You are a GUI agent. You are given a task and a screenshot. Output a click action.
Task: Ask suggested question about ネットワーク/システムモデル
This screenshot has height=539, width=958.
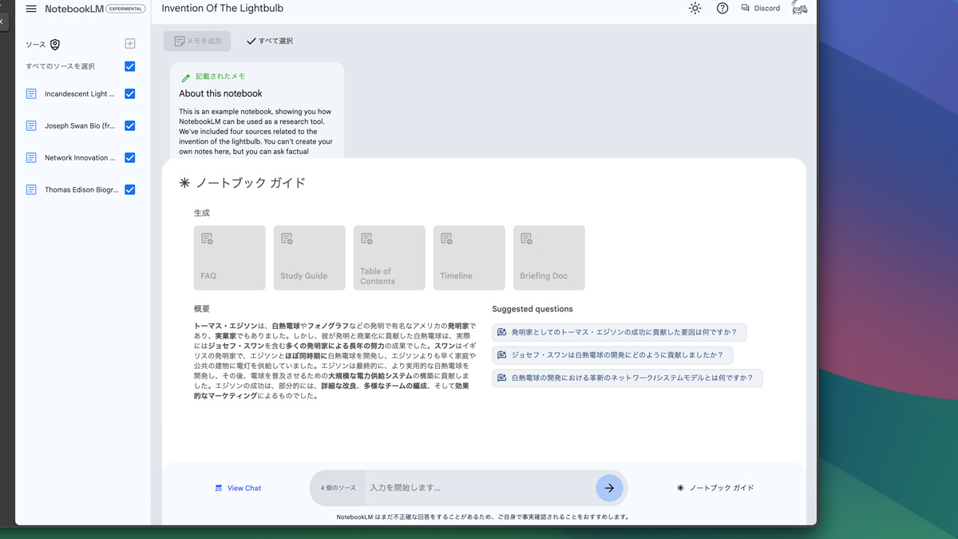pos(627,378)
